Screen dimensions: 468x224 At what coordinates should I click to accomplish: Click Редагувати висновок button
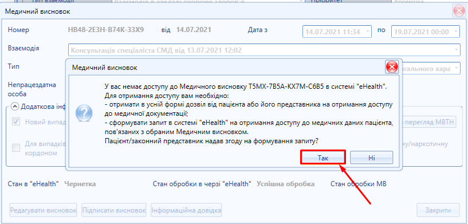tap(44, 210)
